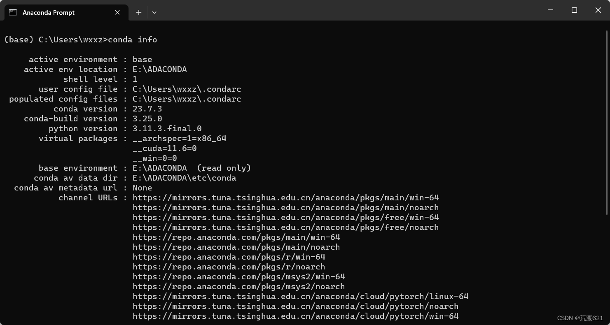Click the C:\Users\wxxz\.condarc config file path
The width and height of the screenshot is (610, 325).
[187, 89]
